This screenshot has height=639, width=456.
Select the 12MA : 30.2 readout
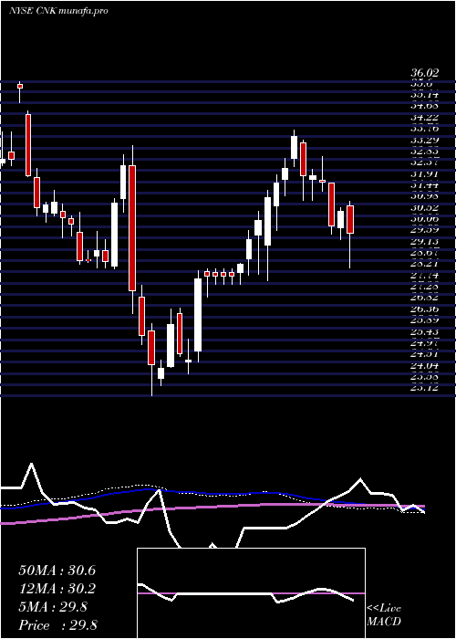[57, 589]
